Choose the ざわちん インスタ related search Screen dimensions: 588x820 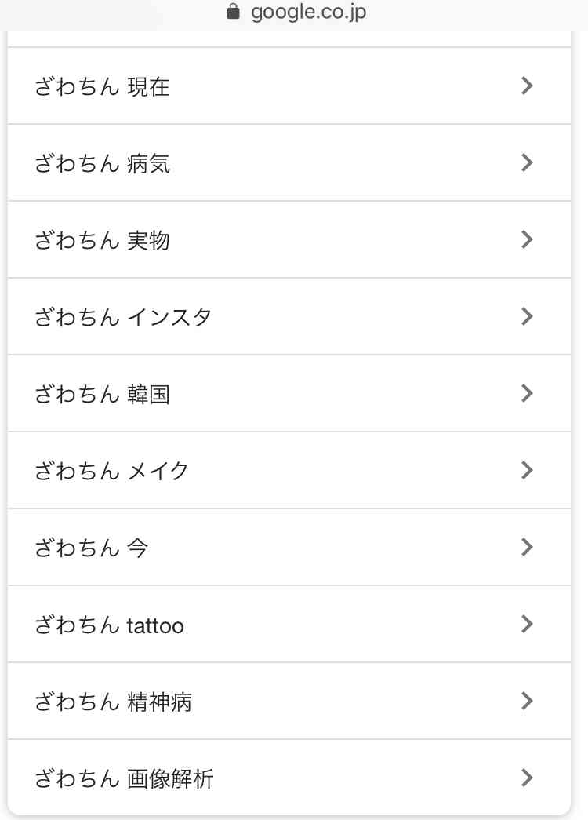coord(123,317)
